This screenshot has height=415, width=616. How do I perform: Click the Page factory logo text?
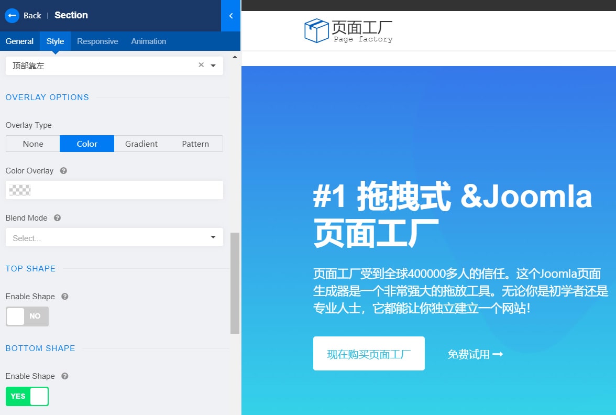point(363,39)
